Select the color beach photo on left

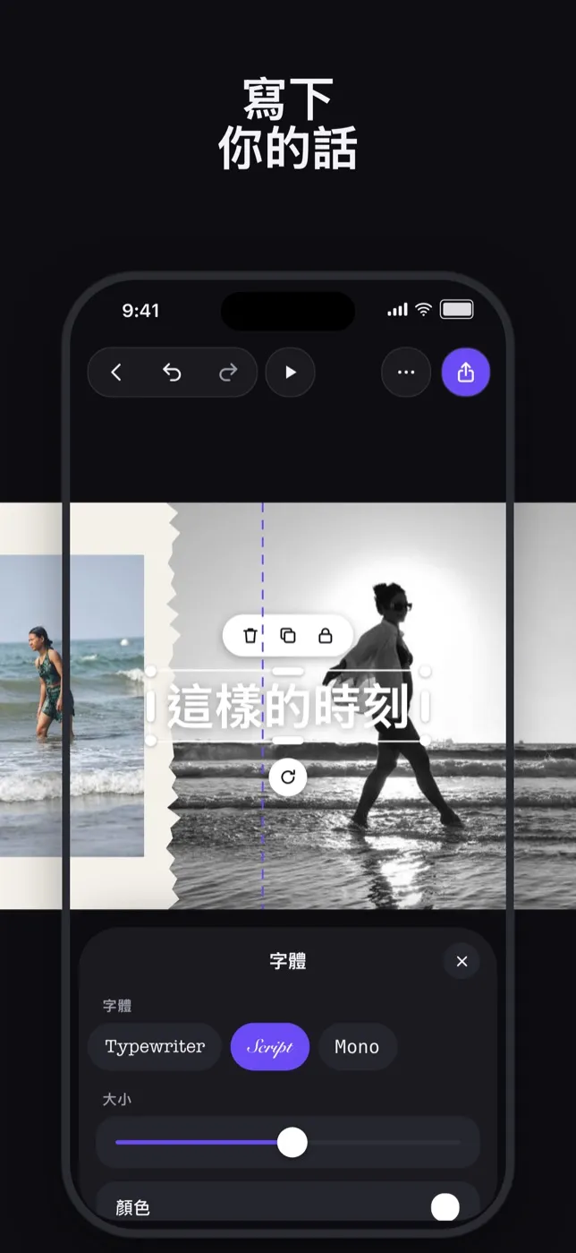click(x=72, y=706)
